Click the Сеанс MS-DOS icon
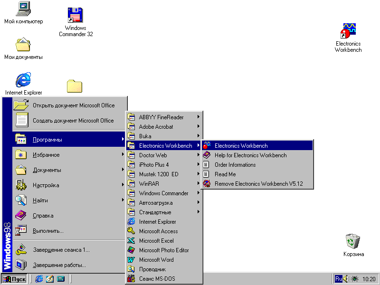 131,279
